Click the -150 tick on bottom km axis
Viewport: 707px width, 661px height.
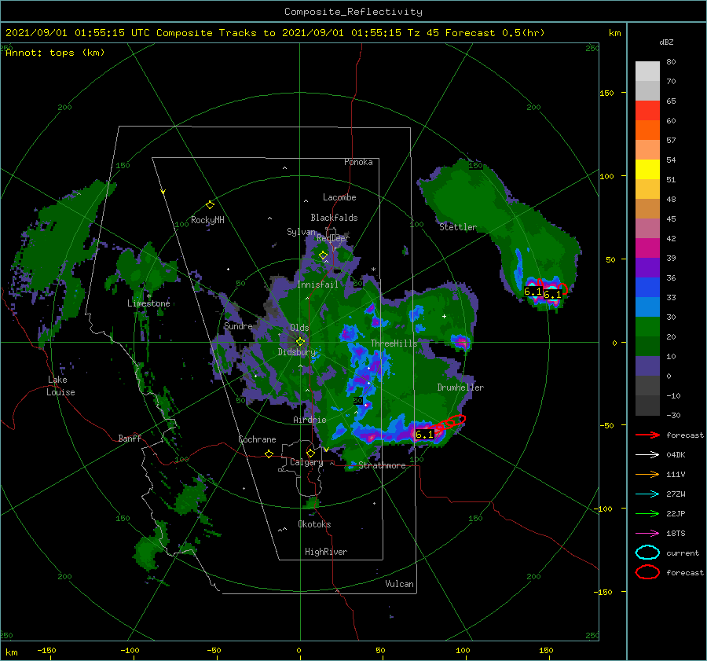[46, 650]
